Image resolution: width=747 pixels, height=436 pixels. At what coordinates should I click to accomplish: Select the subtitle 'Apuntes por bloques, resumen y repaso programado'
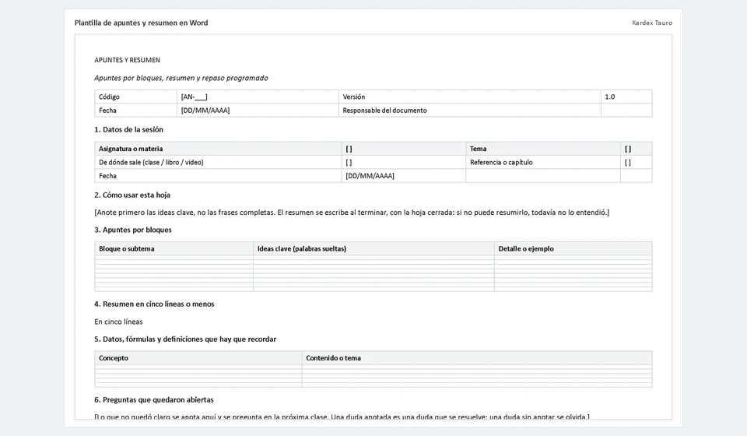pyautogui.click(x=181, y=78)
